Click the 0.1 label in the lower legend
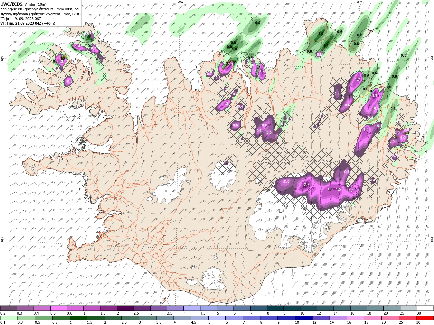Viewport: 434px width, 325px height. (x=3, y=323)
